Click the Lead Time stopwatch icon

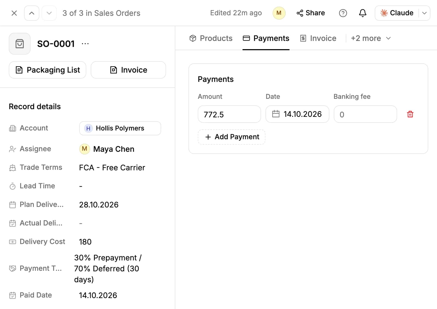(13, 186)
